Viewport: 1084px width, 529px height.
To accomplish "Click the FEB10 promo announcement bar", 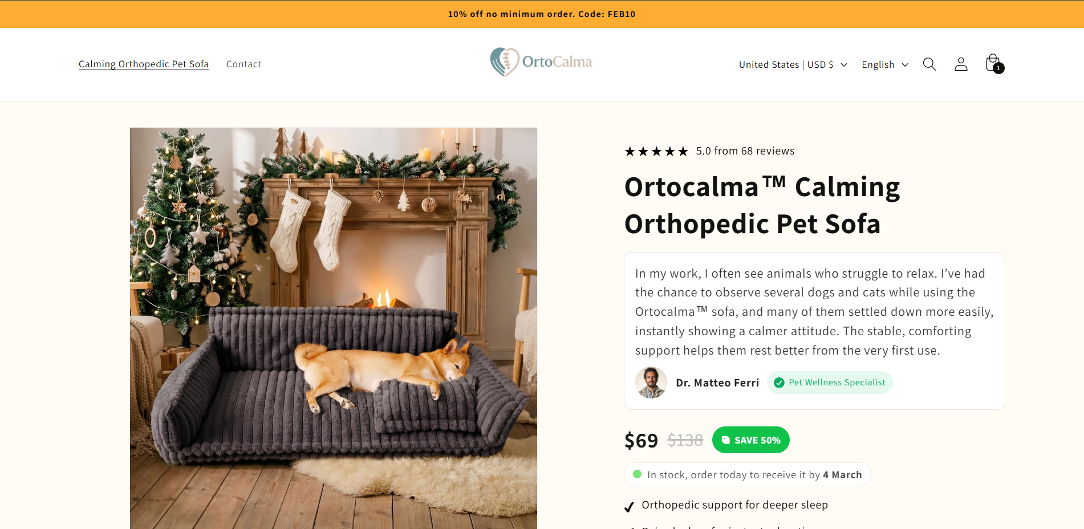I will click(542, 14).
